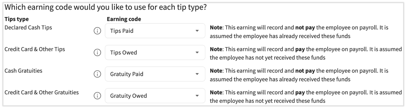
Task: Click the Earning code column header
Action: pyautogui.click(x=124, y=19)
